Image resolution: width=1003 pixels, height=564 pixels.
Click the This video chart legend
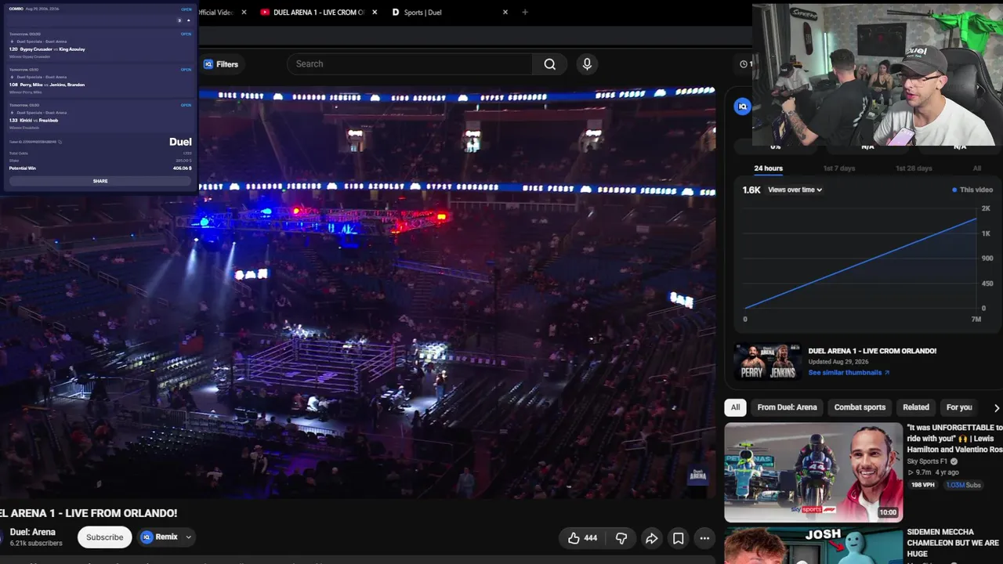tap(972, 190)
